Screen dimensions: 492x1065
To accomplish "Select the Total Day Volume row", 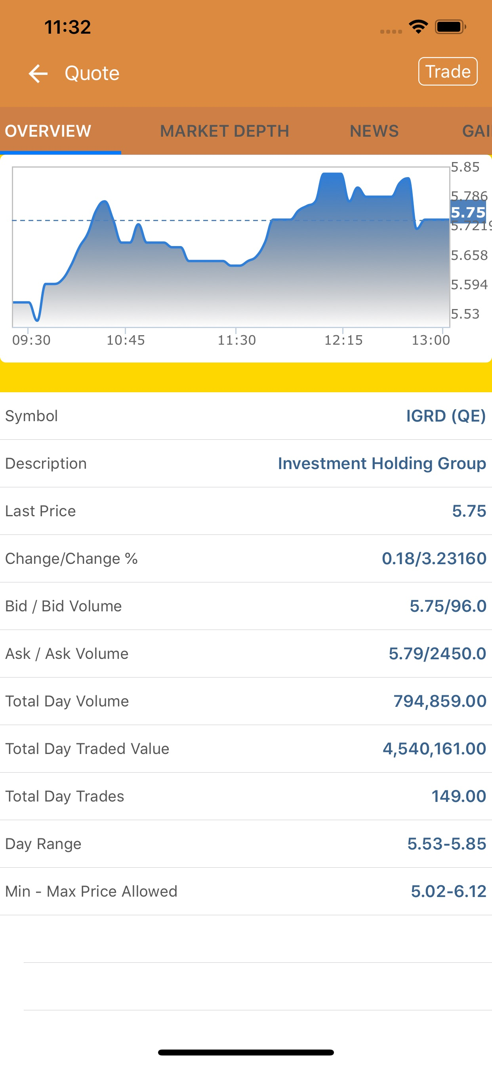I will pyautogui.click(x=246, y=701).
